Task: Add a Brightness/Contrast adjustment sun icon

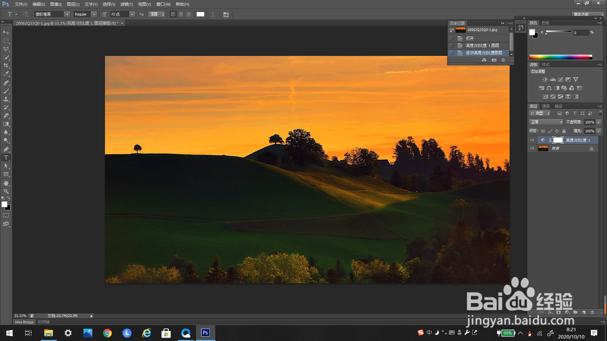Action: coord(545,80)
